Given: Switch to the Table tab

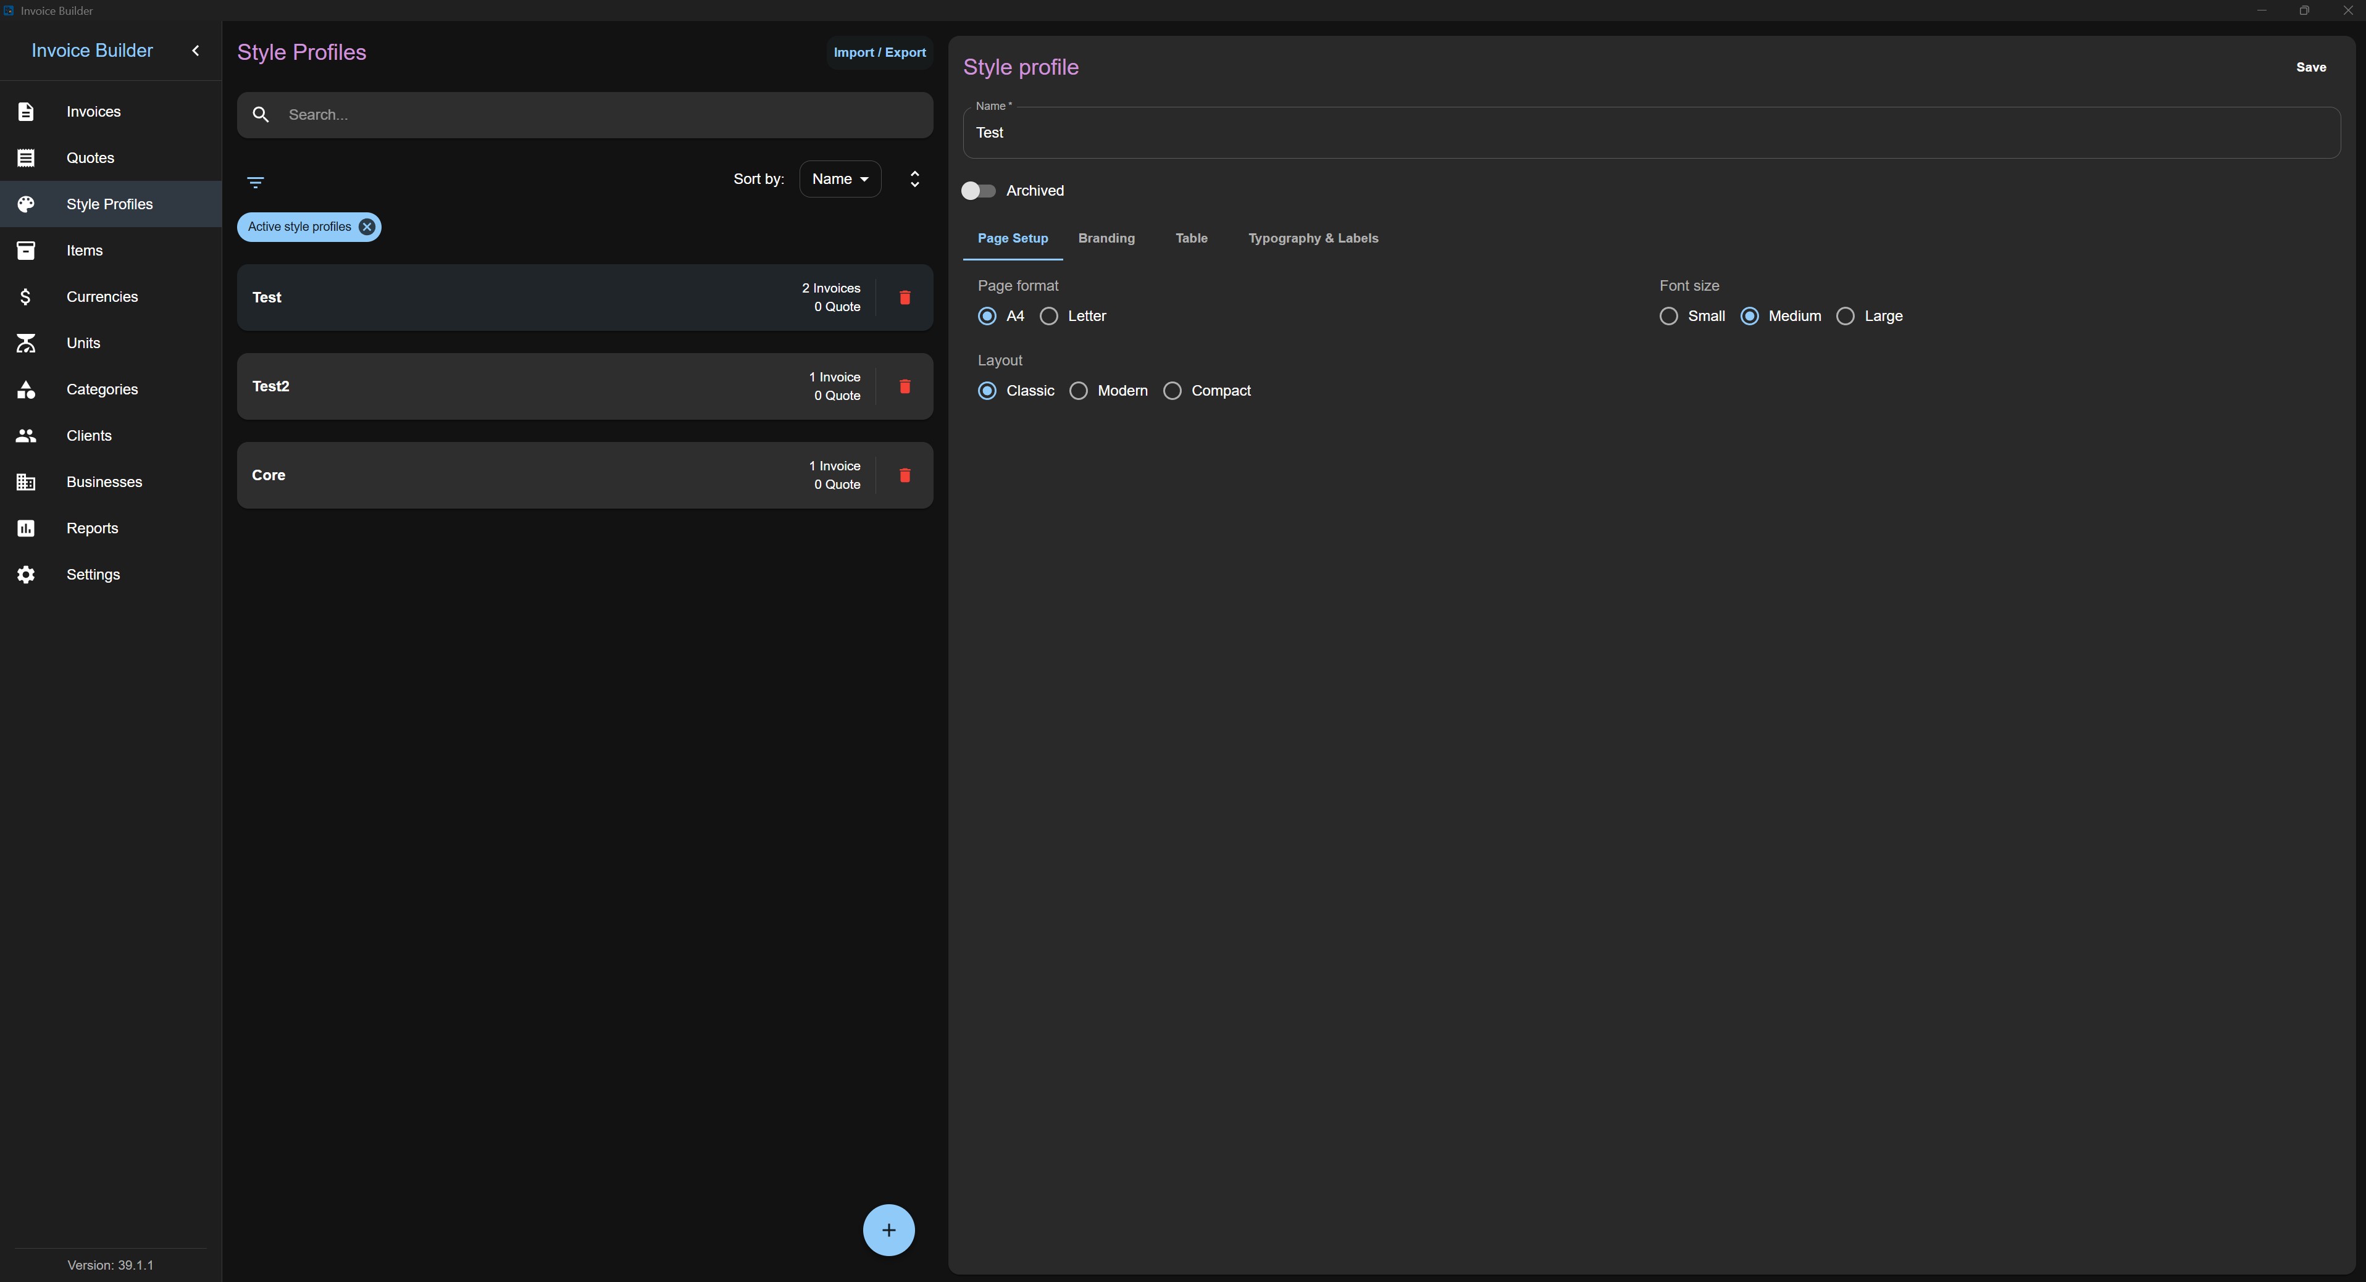Looking at the screenshot, I should [x=1191, y=239].
